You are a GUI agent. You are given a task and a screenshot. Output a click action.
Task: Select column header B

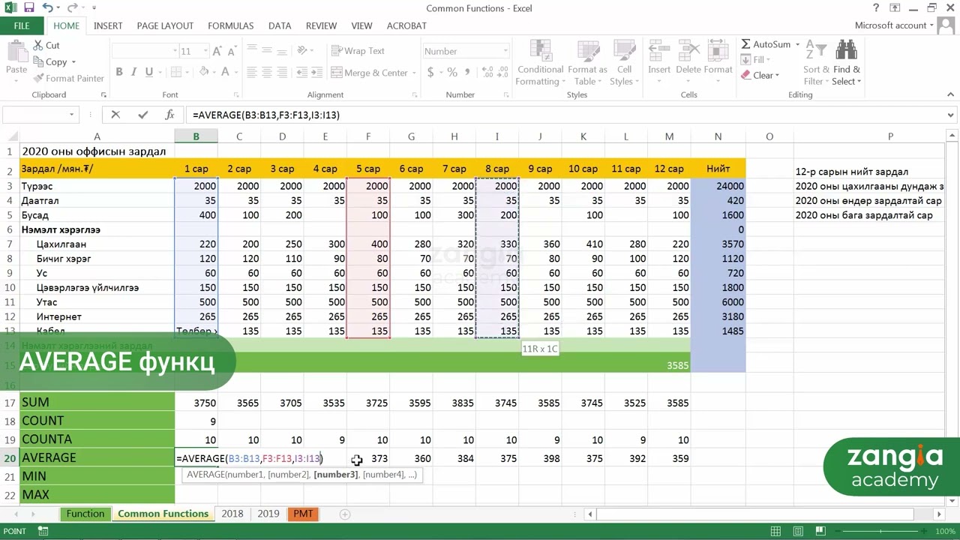[196, 136]
